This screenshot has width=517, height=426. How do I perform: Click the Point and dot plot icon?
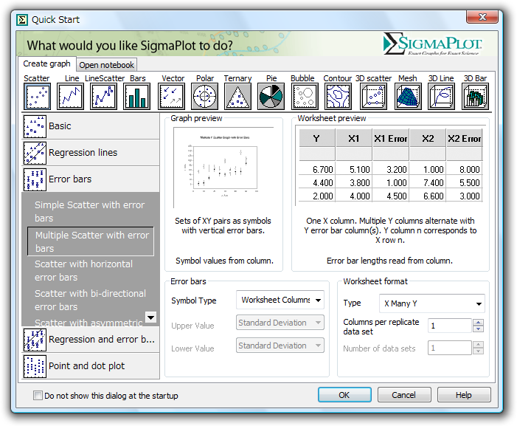[35, 366]
